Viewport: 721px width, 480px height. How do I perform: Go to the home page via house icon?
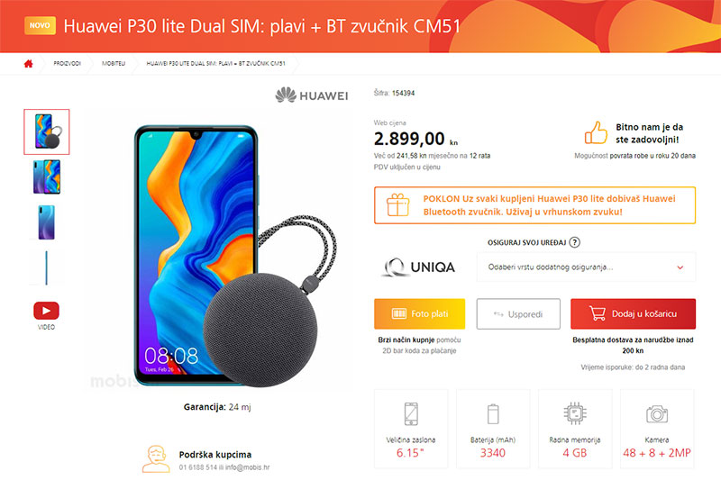[29, 63]
